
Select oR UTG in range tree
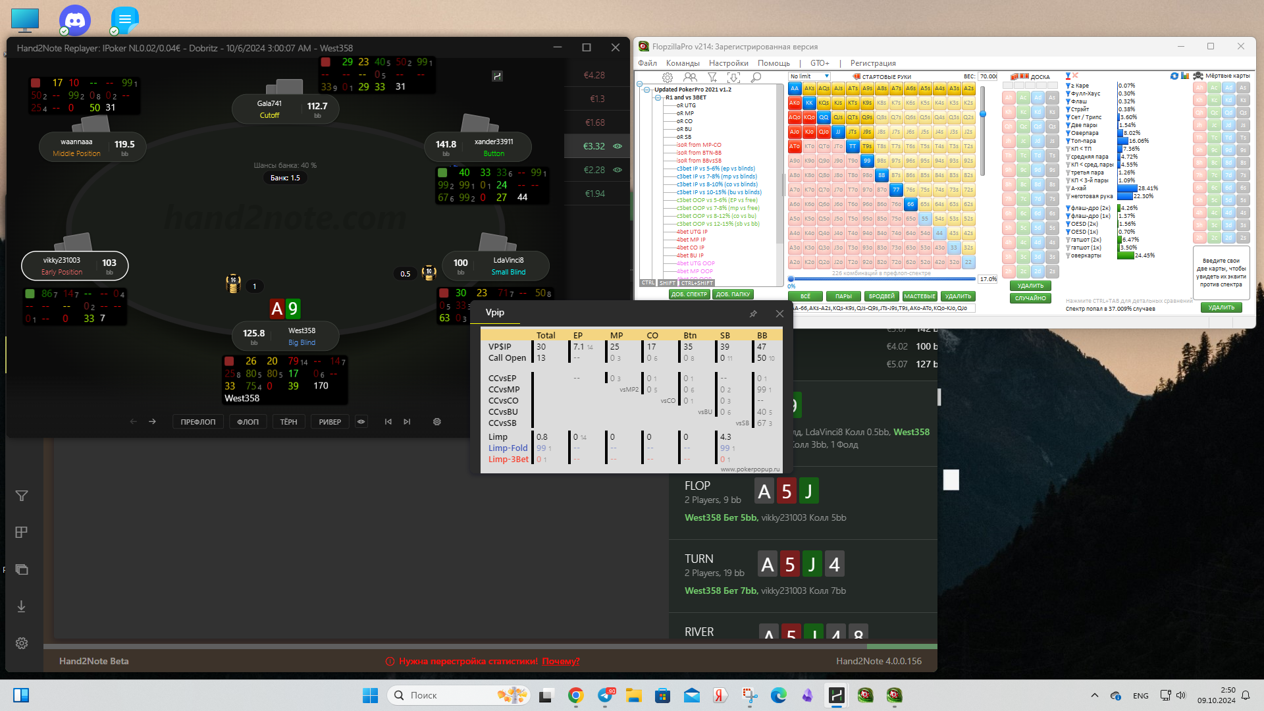(686, 105)
